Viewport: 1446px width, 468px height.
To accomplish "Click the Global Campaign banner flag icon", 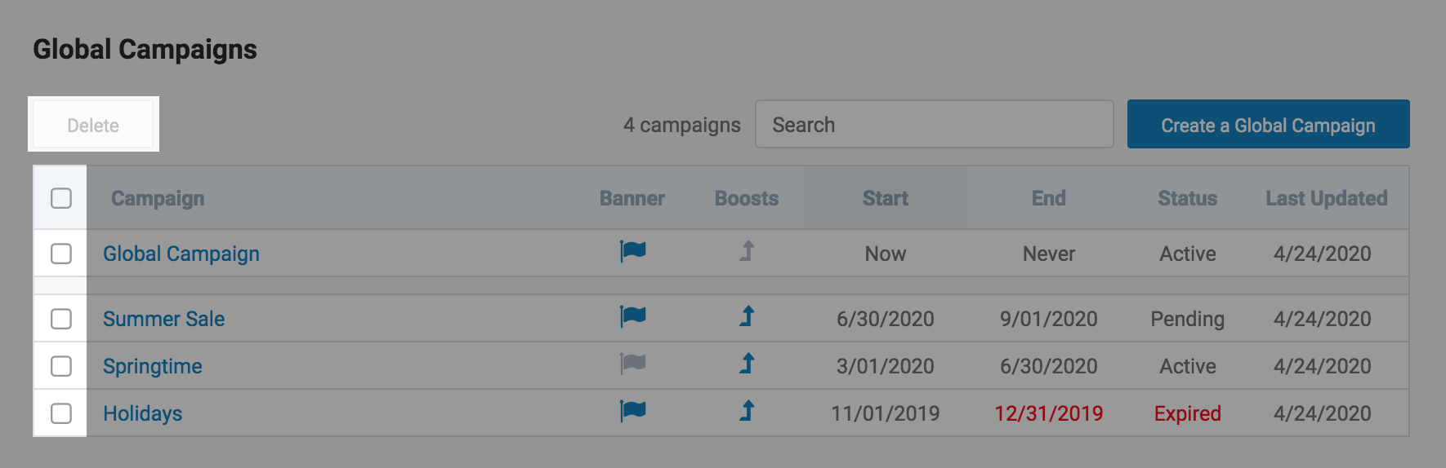I will pos(632,252).
